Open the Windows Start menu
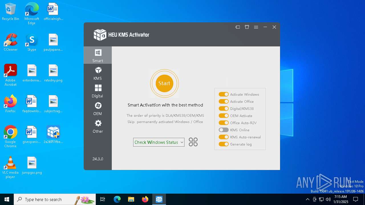 7,199
